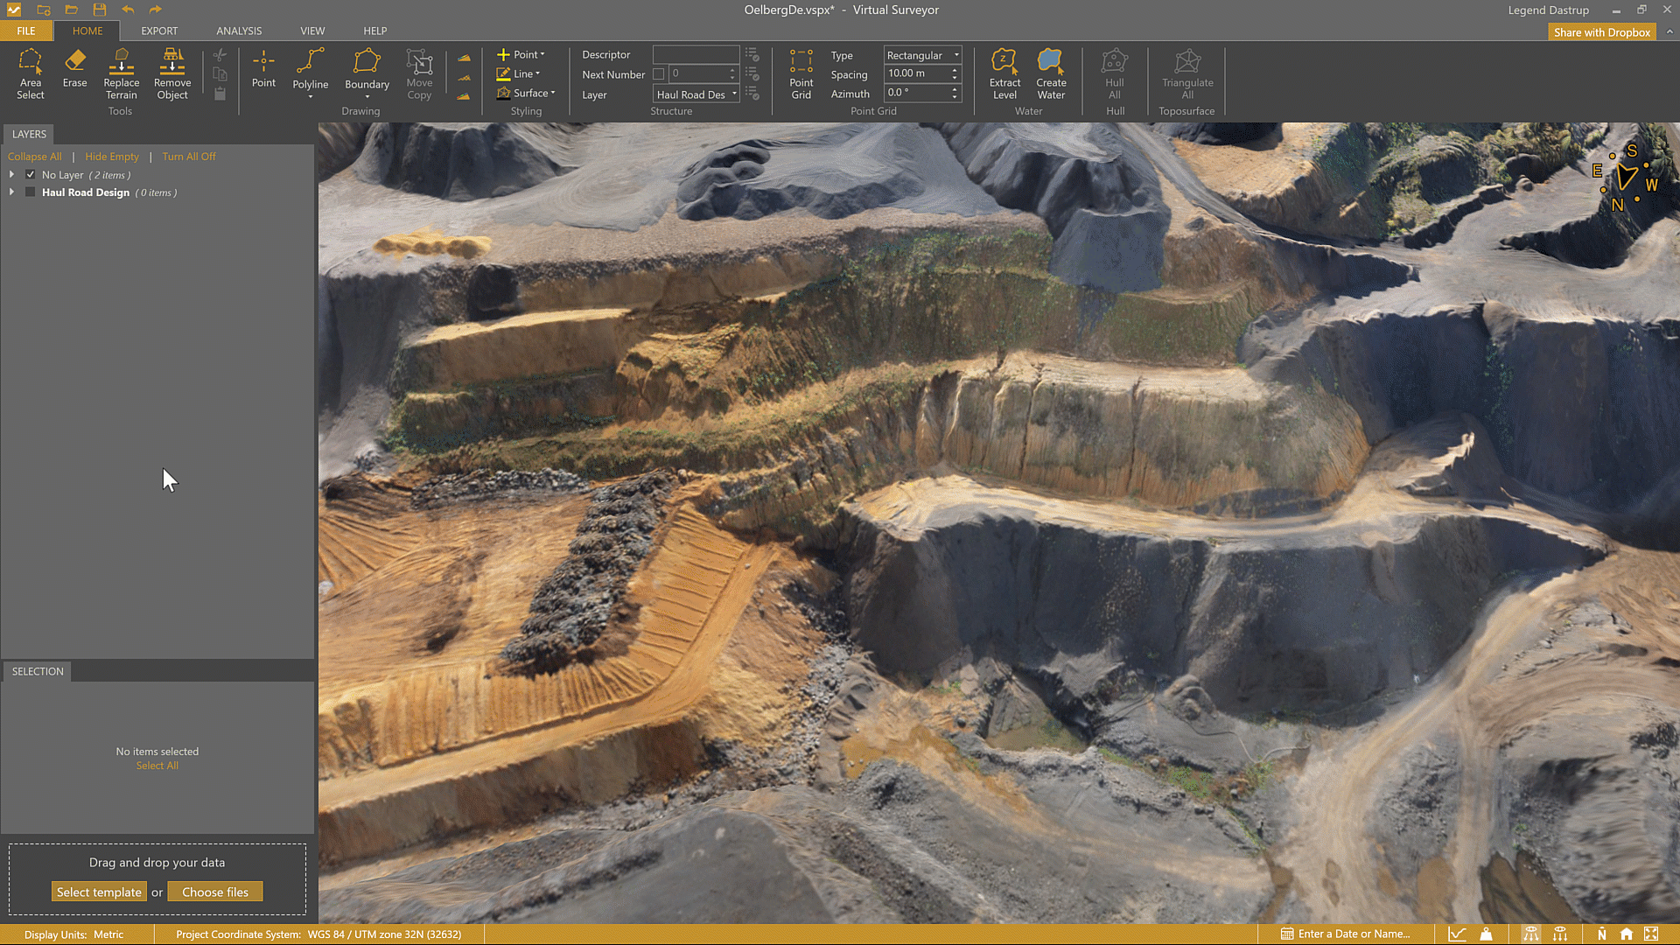Click the Turn All Off link

[x=188, y=157]
